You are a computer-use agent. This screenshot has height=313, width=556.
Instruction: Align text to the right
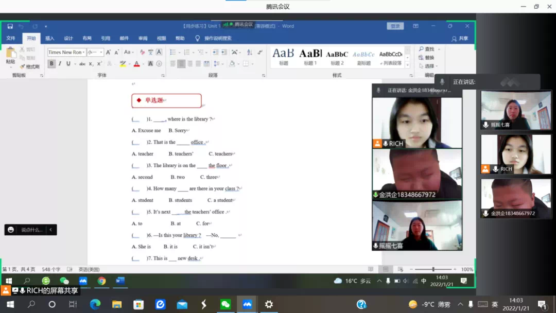(189, 64)
